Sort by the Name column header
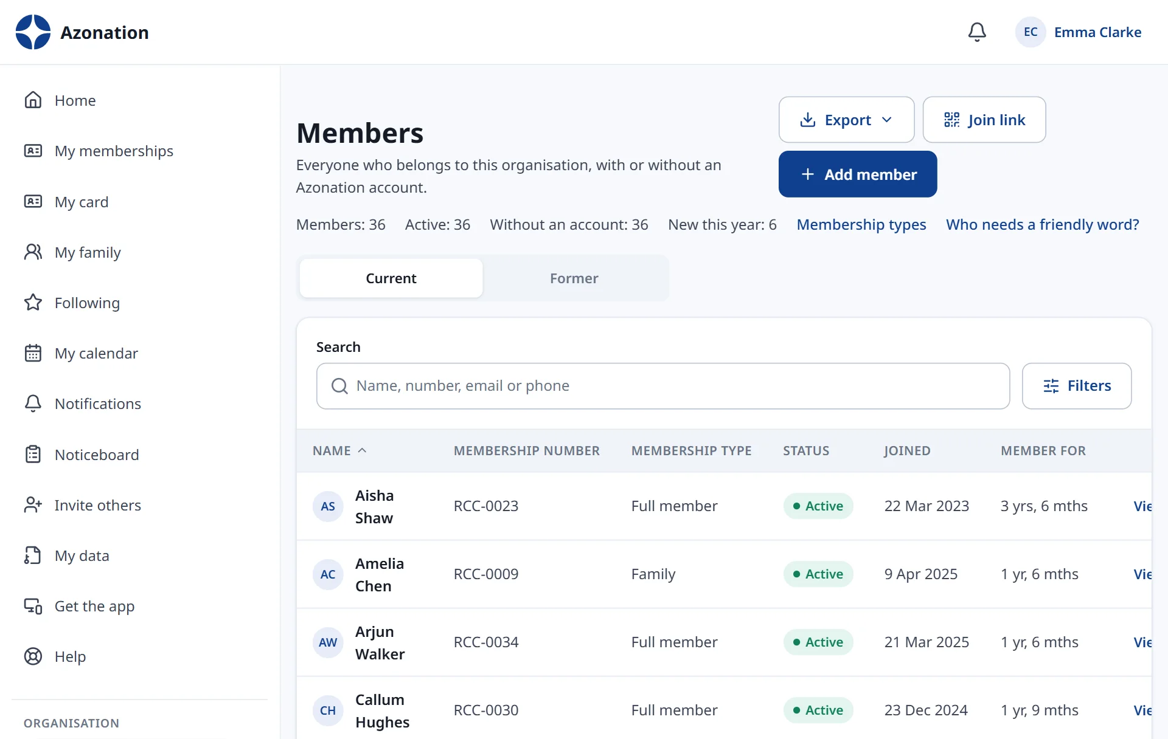Screen dimensions: 1168x739 tap(339, 451)
